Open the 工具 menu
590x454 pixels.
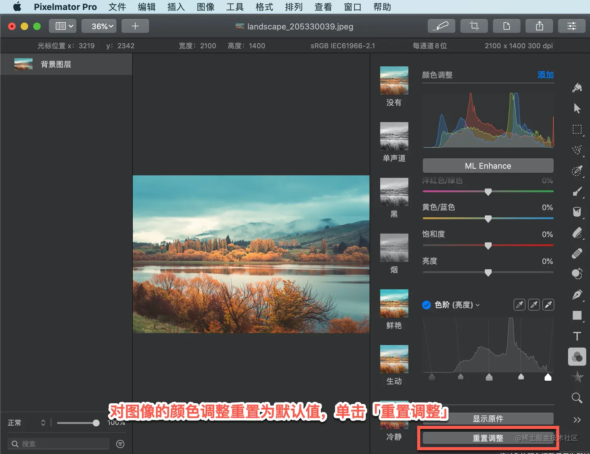[x=235, y=7]
